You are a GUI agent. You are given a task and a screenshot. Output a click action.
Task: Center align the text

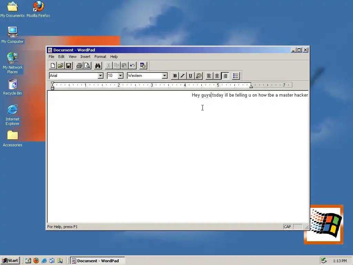[217, 76]
